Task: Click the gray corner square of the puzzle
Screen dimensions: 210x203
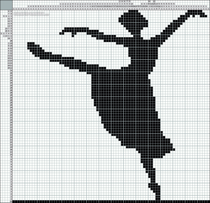Action: pyautogui.click(x=6, y=5)
